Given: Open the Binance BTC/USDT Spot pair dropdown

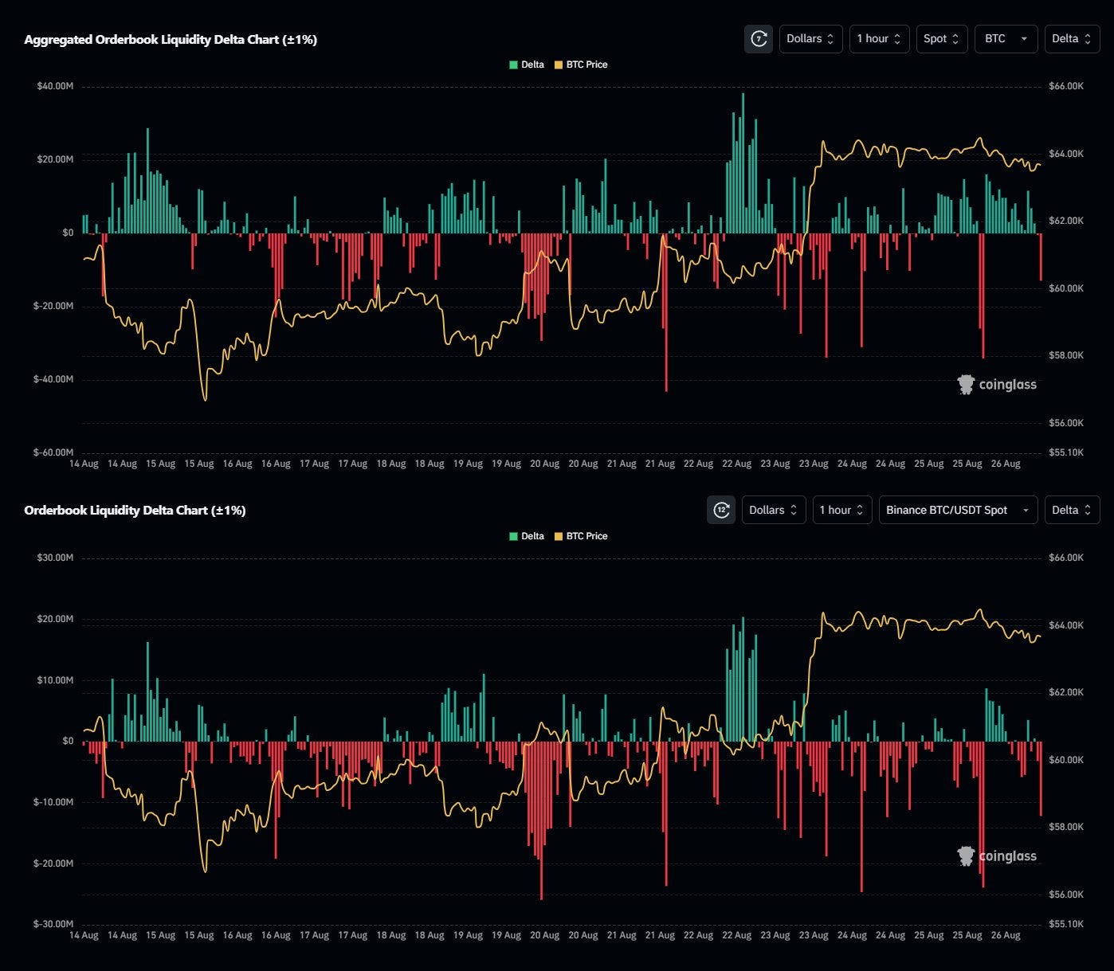Looking at the screenshot, I should click(958, 510).
